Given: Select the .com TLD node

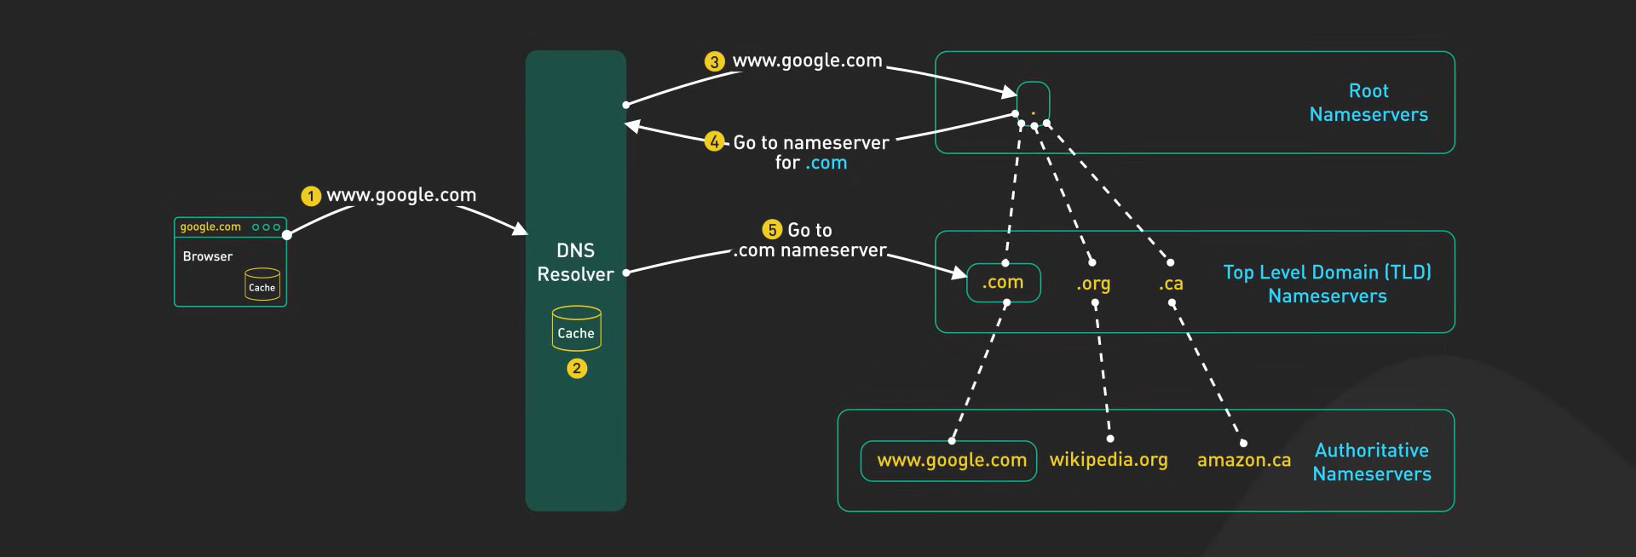Looking at the screenshot, I should 1004,283.
